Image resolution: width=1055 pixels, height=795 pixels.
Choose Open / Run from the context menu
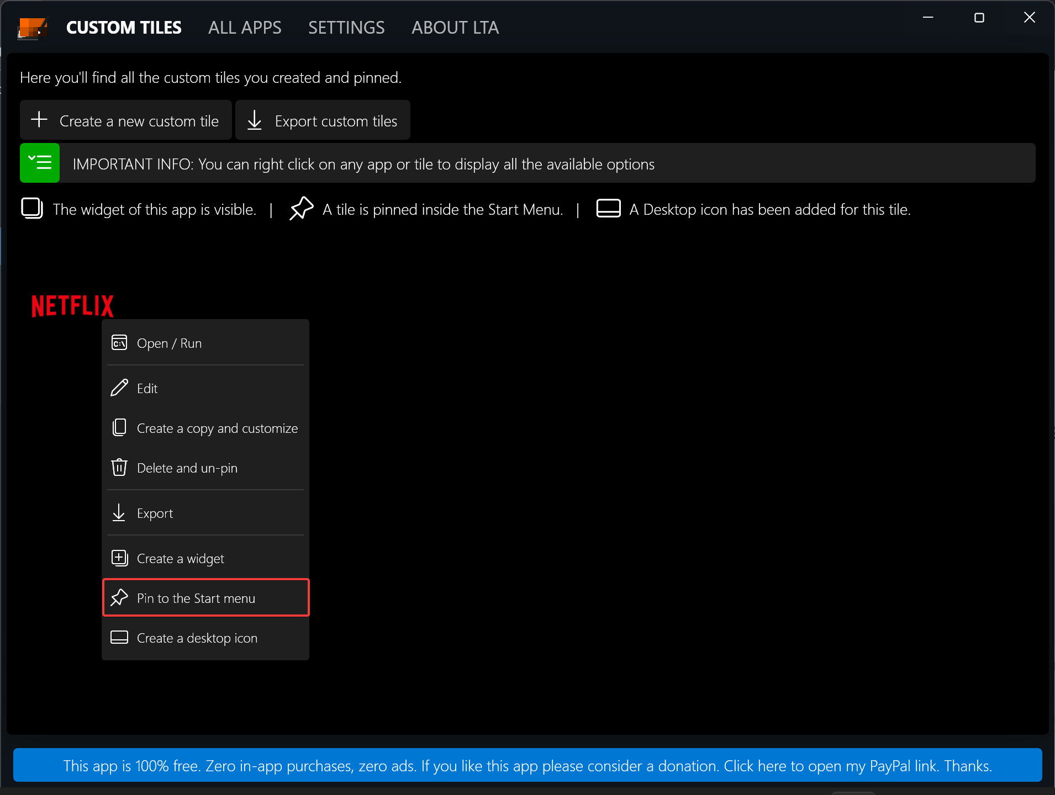pos(205,343)
